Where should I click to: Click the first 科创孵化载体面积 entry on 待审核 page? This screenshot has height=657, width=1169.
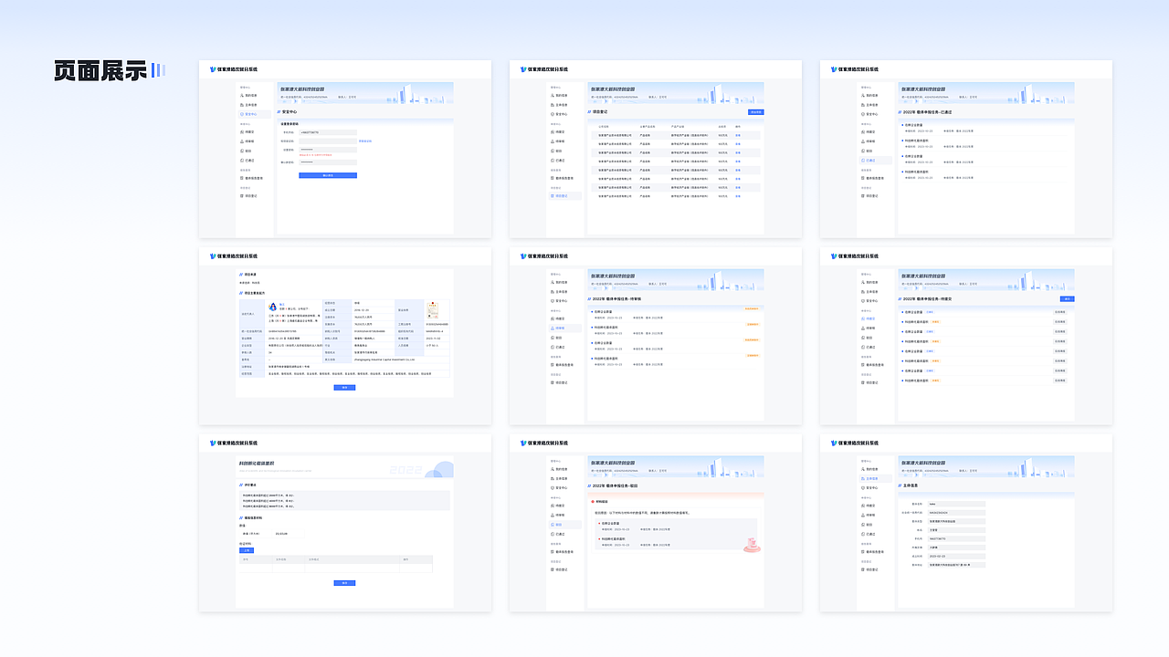[x=606, y=327]
